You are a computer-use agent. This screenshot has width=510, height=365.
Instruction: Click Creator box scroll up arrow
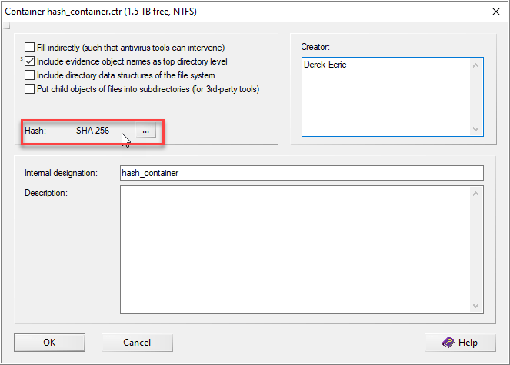pos(476,65)
